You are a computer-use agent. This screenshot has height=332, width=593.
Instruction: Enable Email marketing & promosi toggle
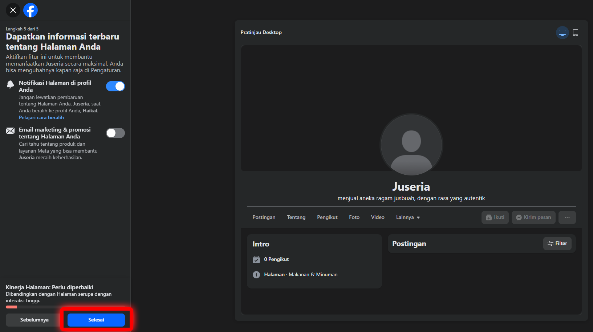pyautogui.click(x=115, y=133)
